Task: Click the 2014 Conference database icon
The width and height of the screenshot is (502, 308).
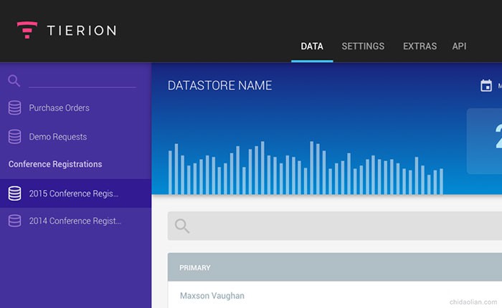Action: click(15, 221)
